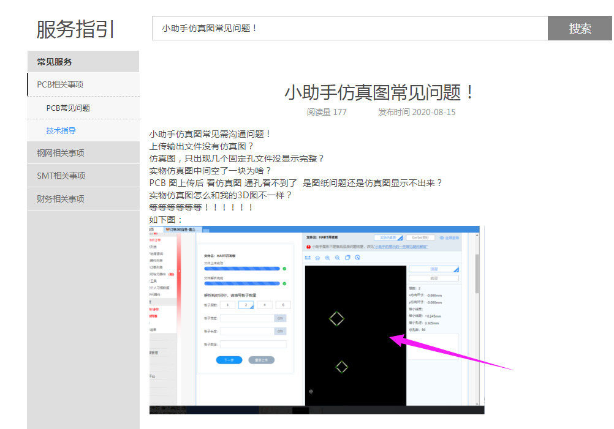Expand the SMT相关事项 sidebar section

point(61,176)
